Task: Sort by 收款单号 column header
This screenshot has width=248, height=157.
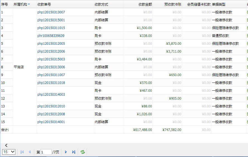Action: (44, 4)
